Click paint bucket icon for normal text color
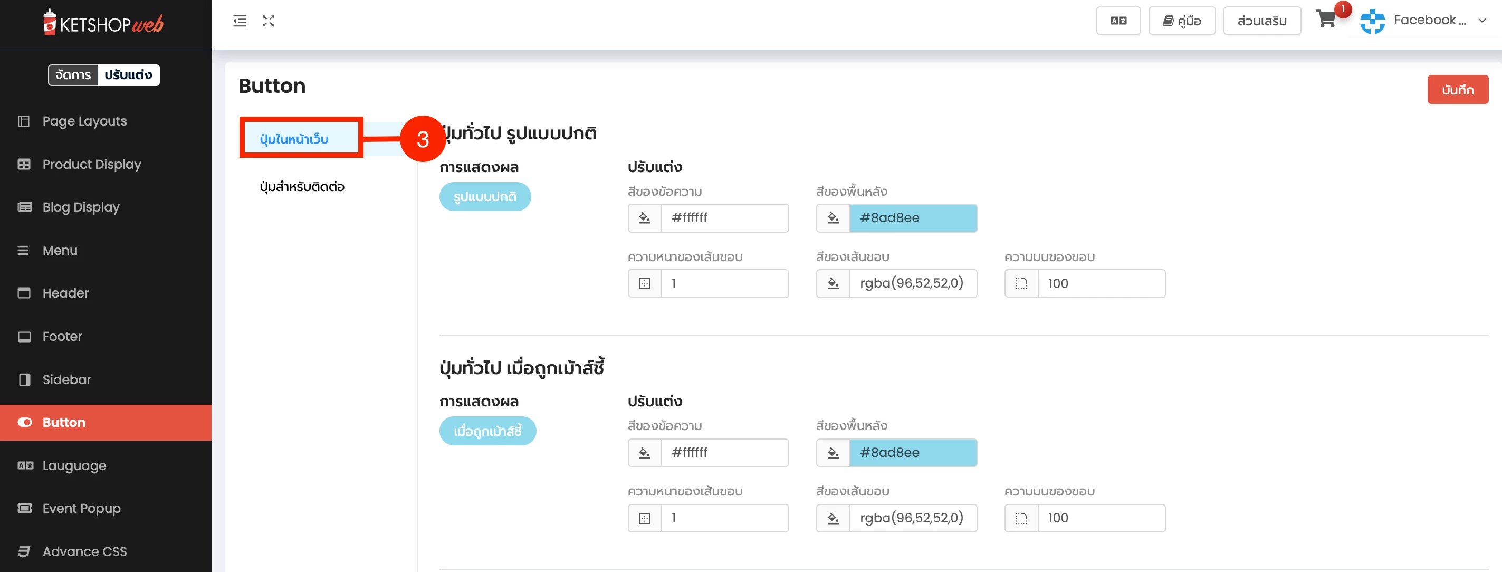This screenshot has width=1502, height=572. point(644,218)
